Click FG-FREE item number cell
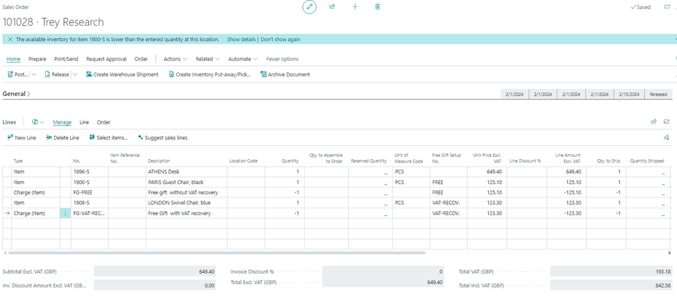This screenshot has height=300, width=677. (90, 192)
